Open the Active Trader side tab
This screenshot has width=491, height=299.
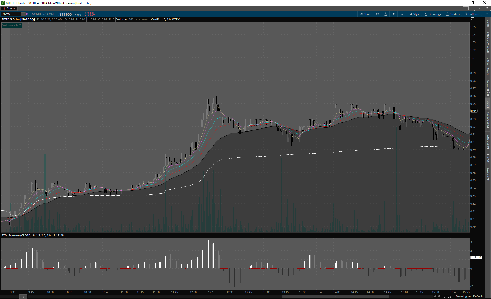click(488, 67)
